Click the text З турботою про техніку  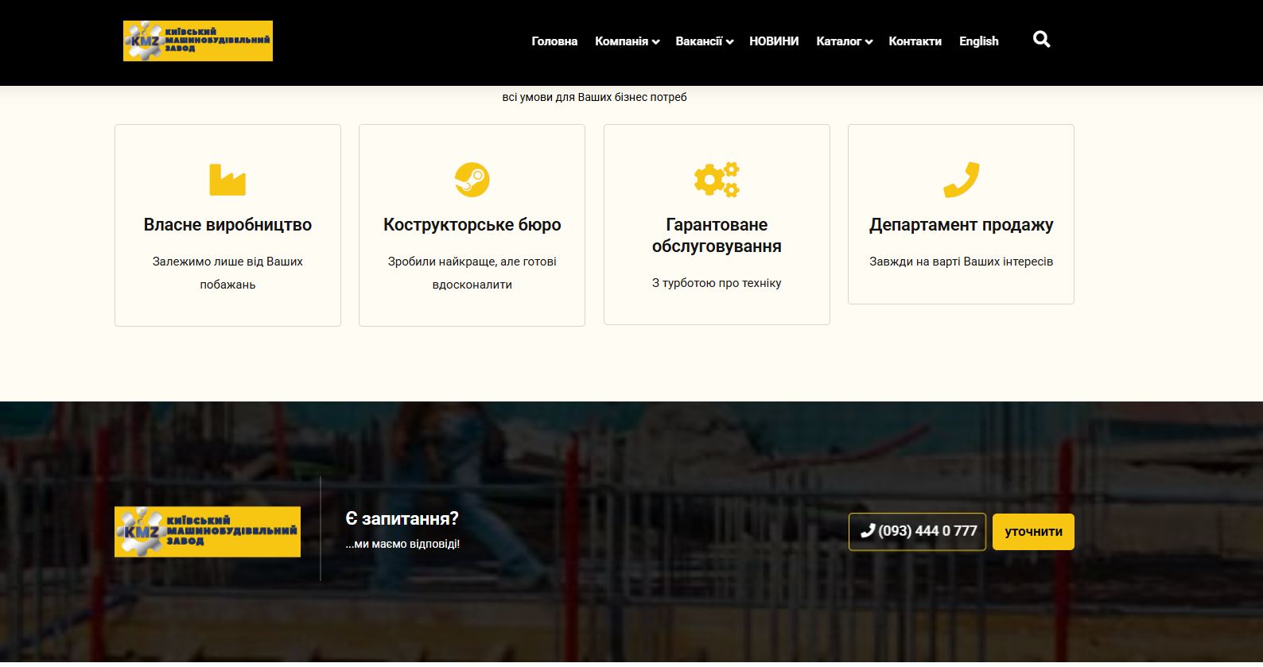click(x=717, y=283)
